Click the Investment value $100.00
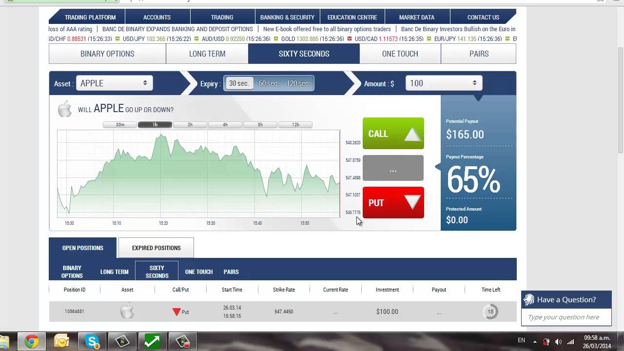This screenshot has height=351, width=624. 387,312
